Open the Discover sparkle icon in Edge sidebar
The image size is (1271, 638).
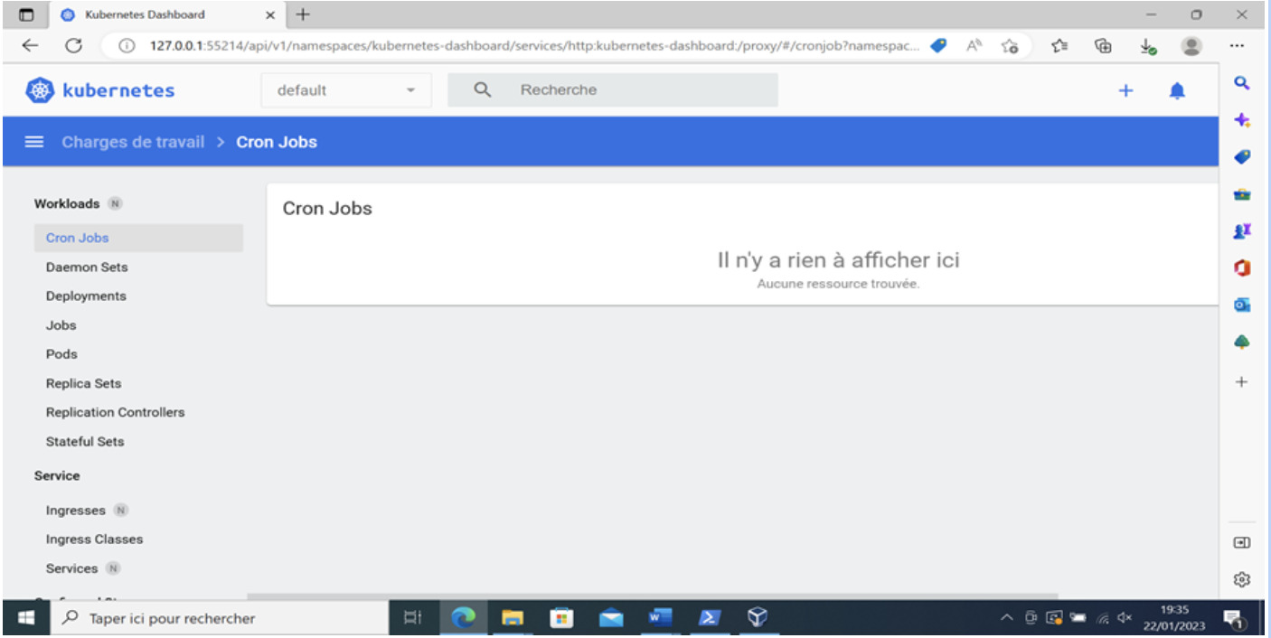pos(1242,119)
